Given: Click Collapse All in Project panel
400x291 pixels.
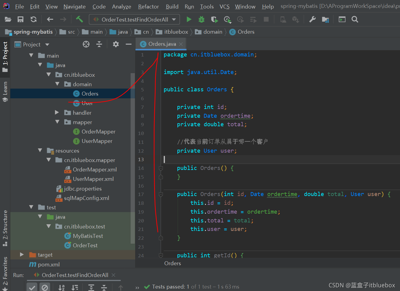Looking at the screenshot, I should pyautogui.click(x=99, y=44).
